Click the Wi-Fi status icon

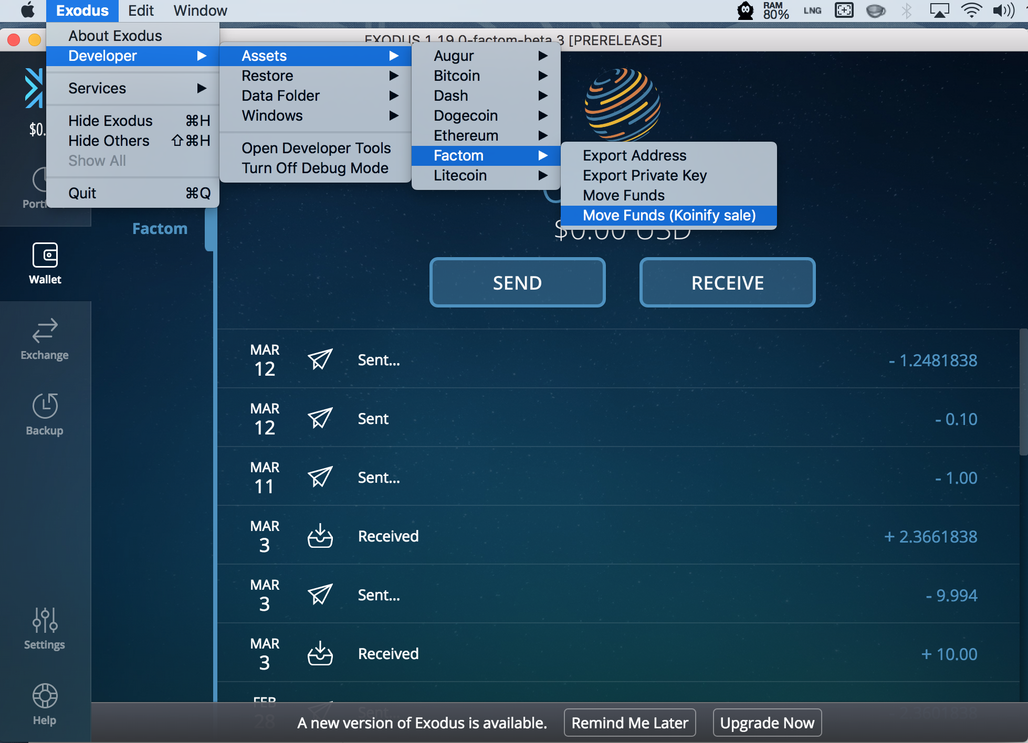971,10
